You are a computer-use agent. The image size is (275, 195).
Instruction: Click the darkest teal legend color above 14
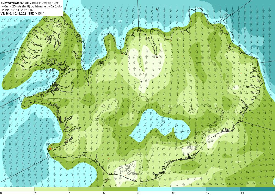click(x=258, y=189)
